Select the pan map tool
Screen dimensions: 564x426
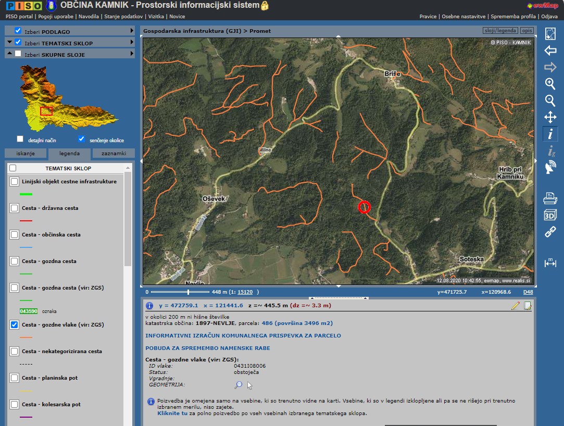pos(550,117)
